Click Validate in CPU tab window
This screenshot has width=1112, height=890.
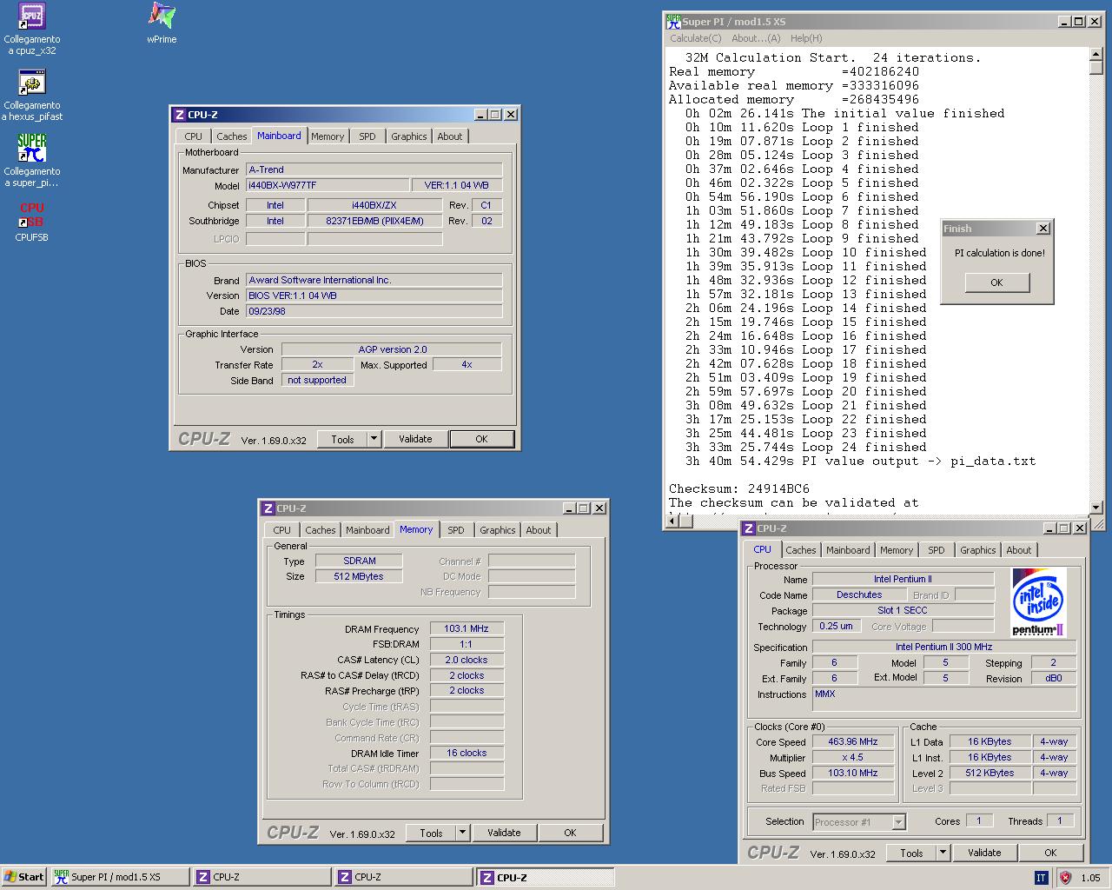tap(984, 853)
